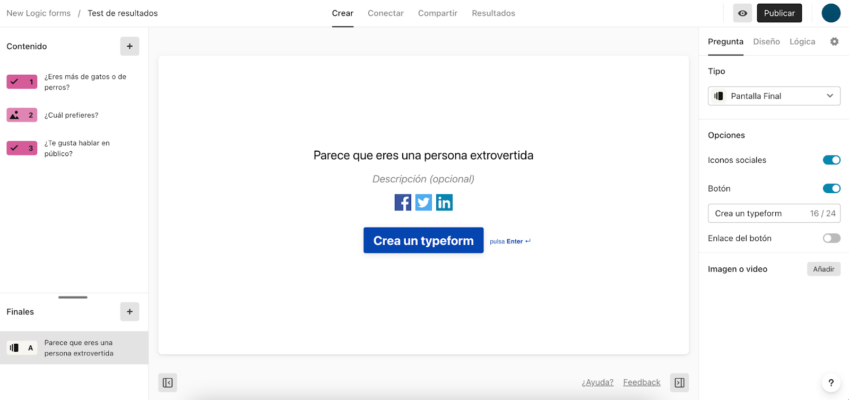Switch to the Resultados tab

[x=493, y=13]
